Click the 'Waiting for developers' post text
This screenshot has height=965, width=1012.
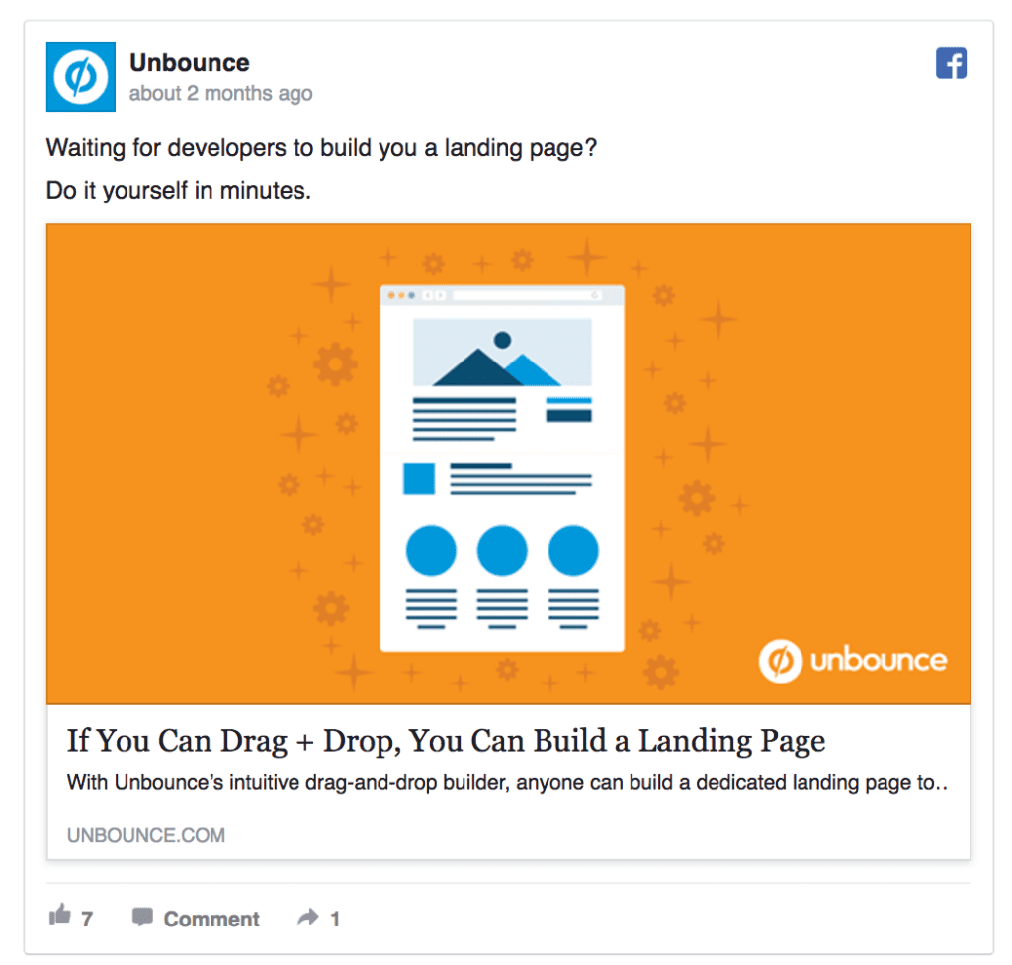(321, 148)
